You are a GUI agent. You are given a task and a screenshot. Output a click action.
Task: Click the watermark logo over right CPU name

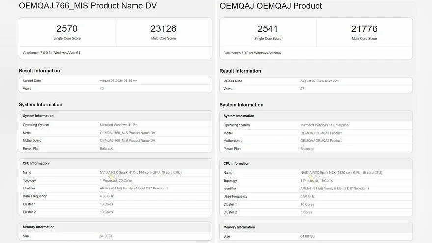314,177
